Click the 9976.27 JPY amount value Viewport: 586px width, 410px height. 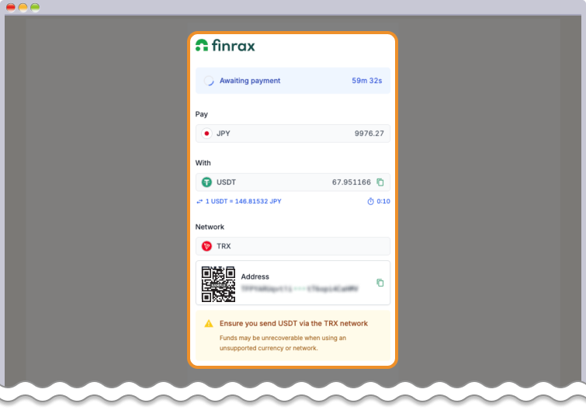[x=369, y=134]
